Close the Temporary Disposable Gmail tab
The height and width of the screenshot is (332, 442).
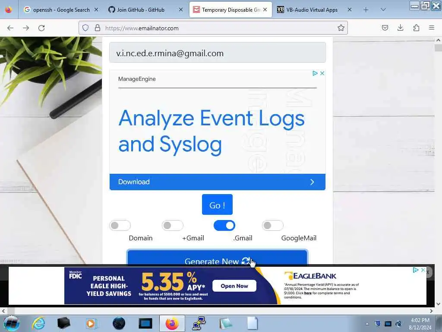tap(265, 10)
